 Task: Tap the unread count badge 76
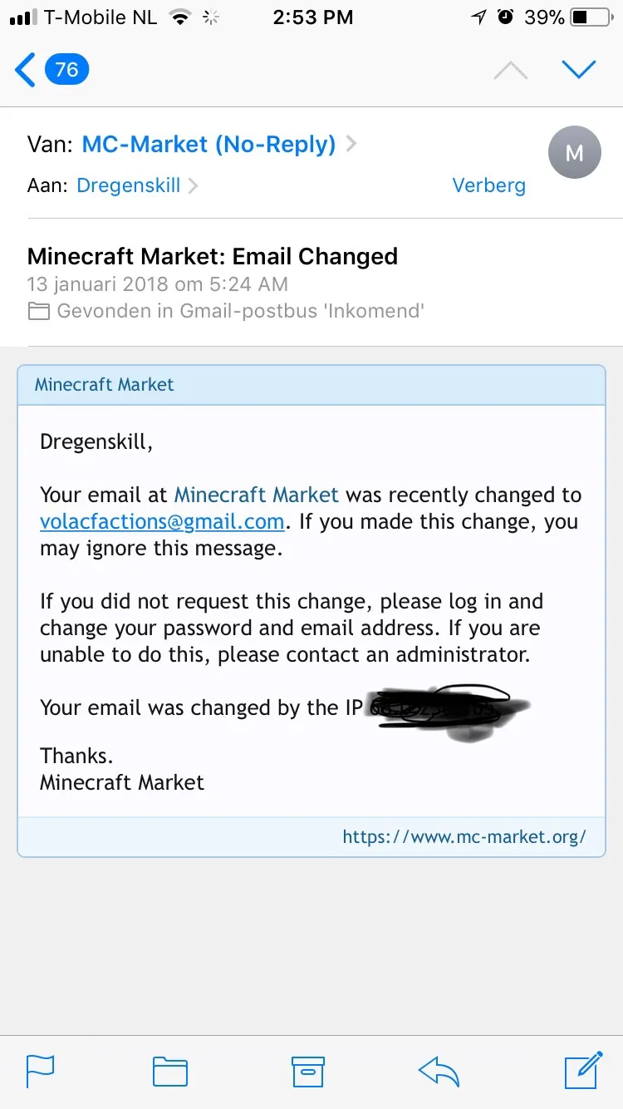(x=66, y=70)
